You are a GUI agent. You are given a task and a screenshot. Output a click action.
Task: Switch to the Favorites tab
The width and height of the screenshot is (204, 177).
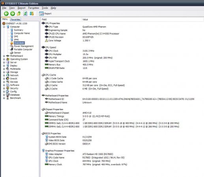tap(15, 19)
